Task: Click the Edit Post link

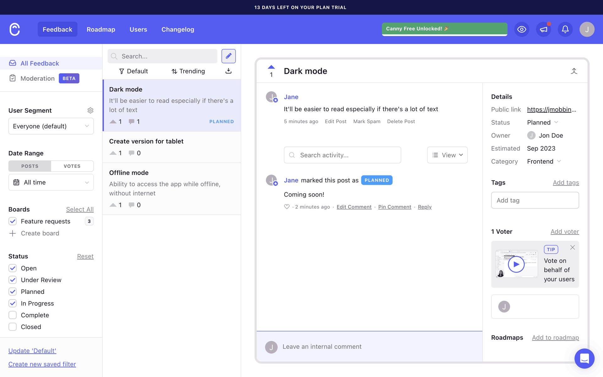Action: point(335,121)
